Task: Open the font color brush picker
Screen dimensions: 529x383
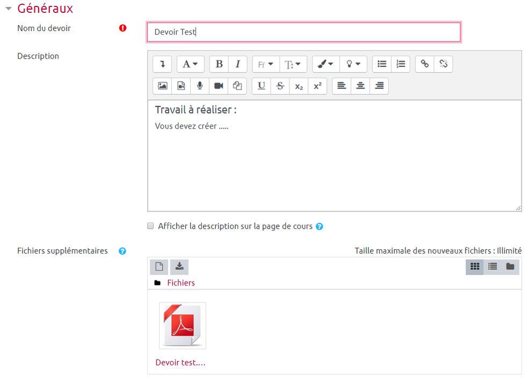Action: (x=325, y=64)
